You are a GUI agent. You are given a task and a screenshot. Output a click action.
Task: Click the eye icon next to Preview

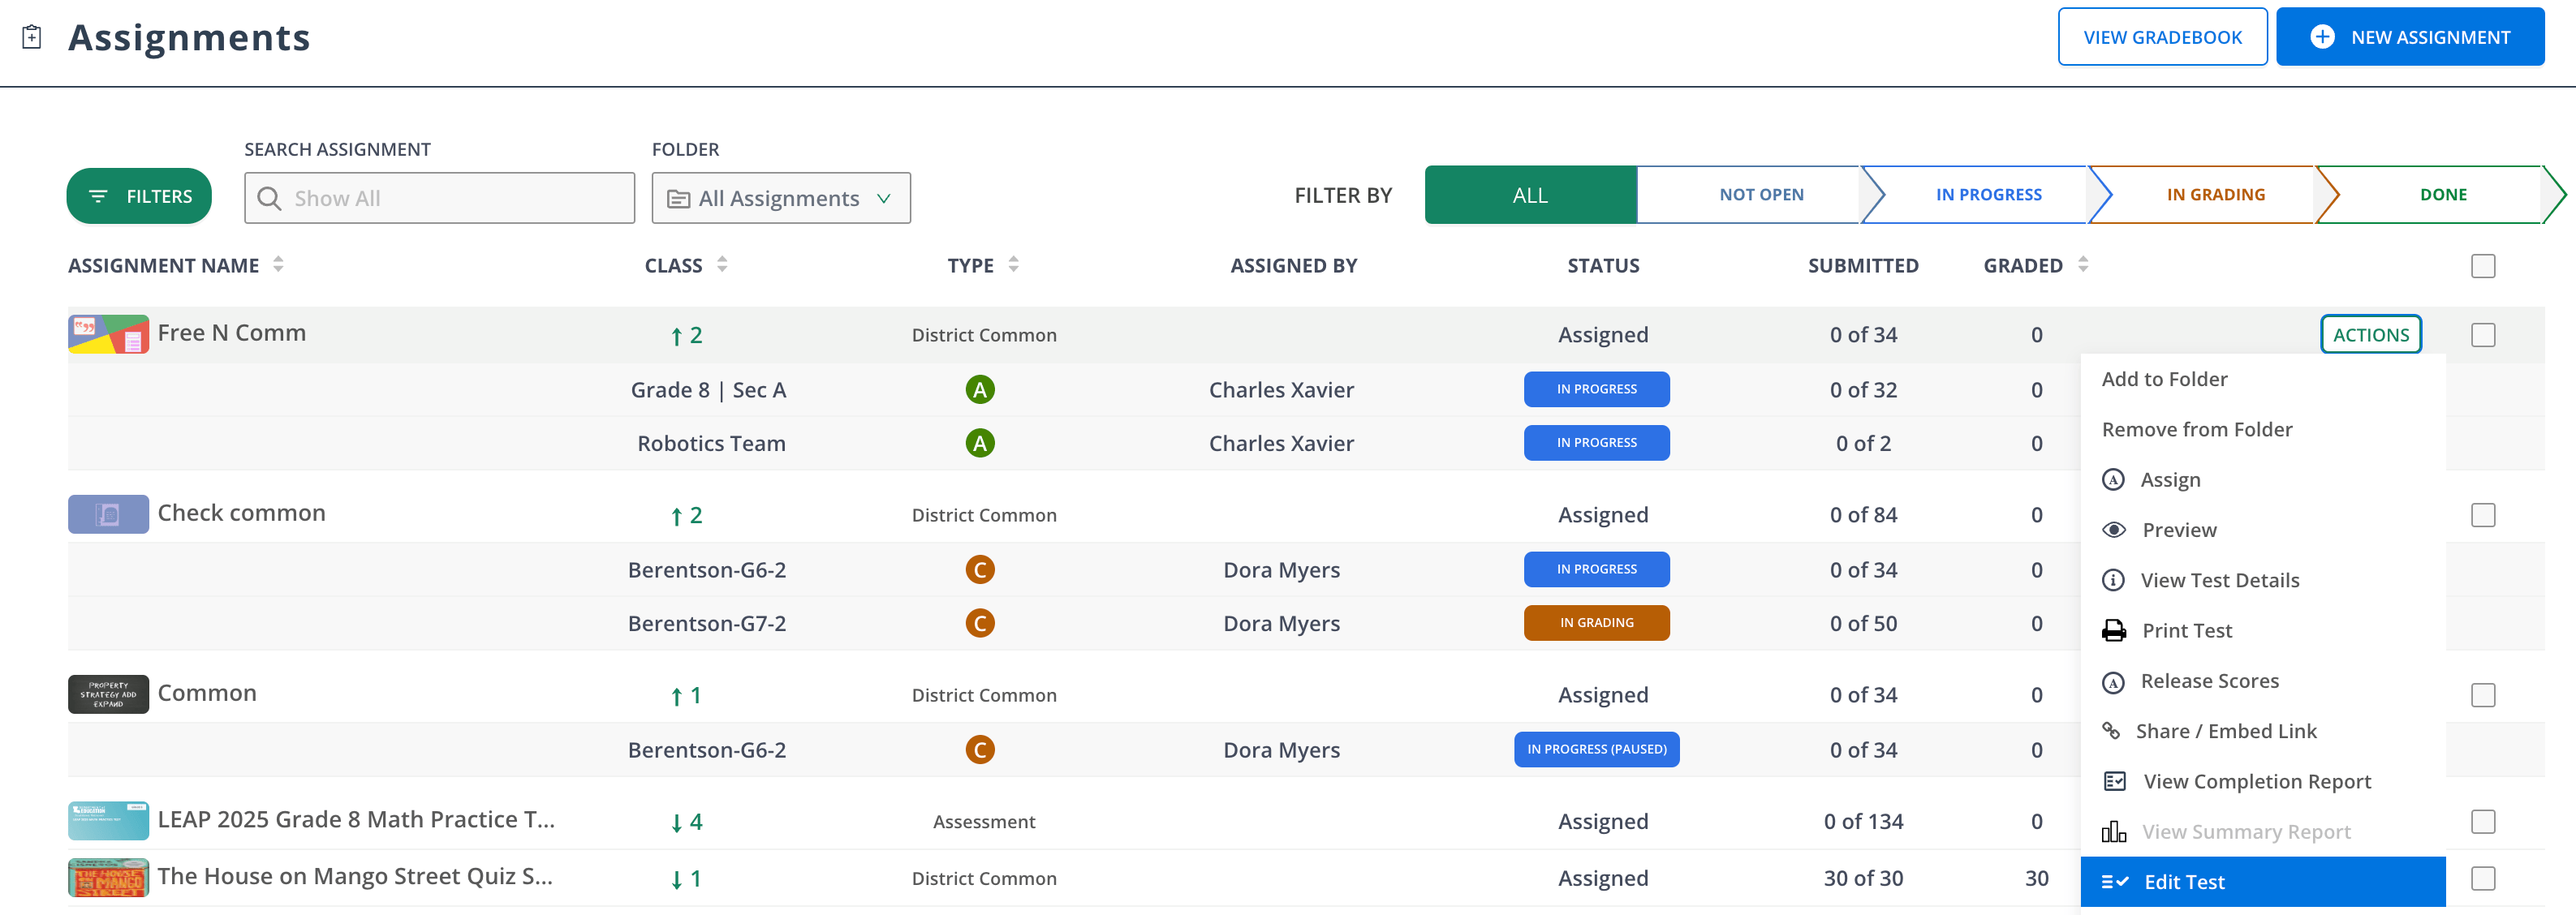(2113, 530)
